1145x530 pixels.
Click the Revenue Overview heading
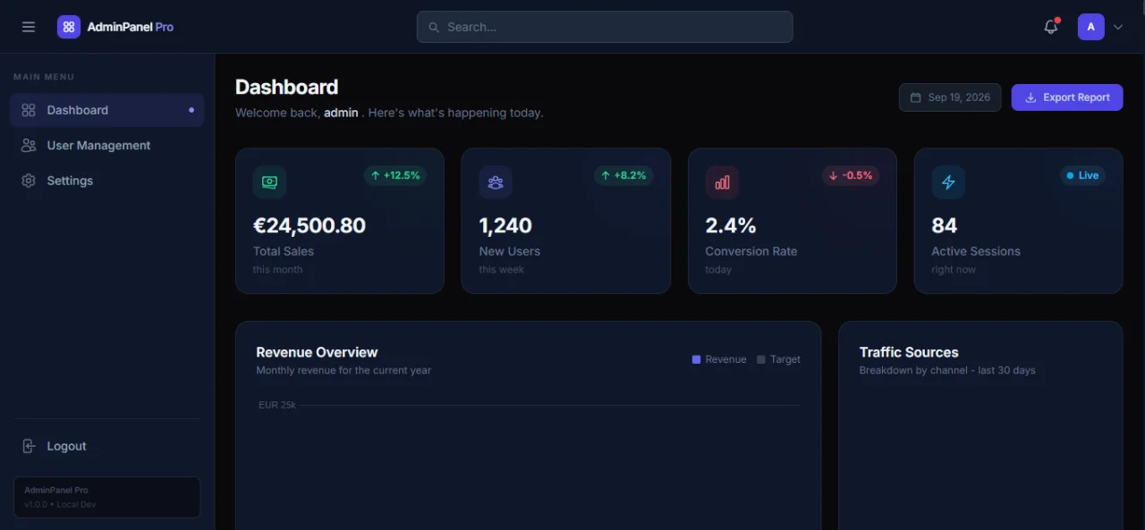pyautogui.click(x=317, y=352)
